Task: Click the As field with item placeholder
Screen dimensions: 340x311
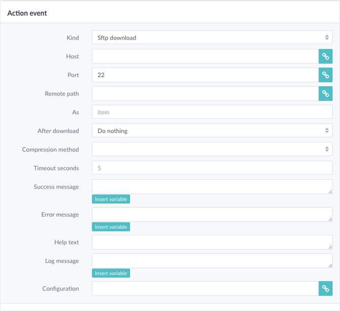Action: 212,112
